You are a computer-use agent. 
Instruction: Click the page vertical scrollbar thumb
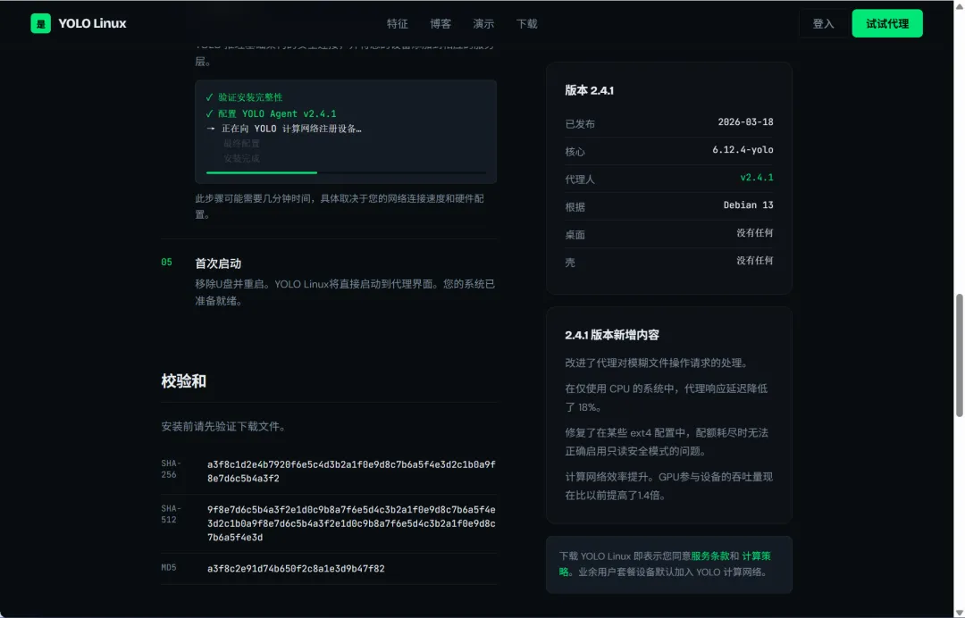tap(959, 355)
